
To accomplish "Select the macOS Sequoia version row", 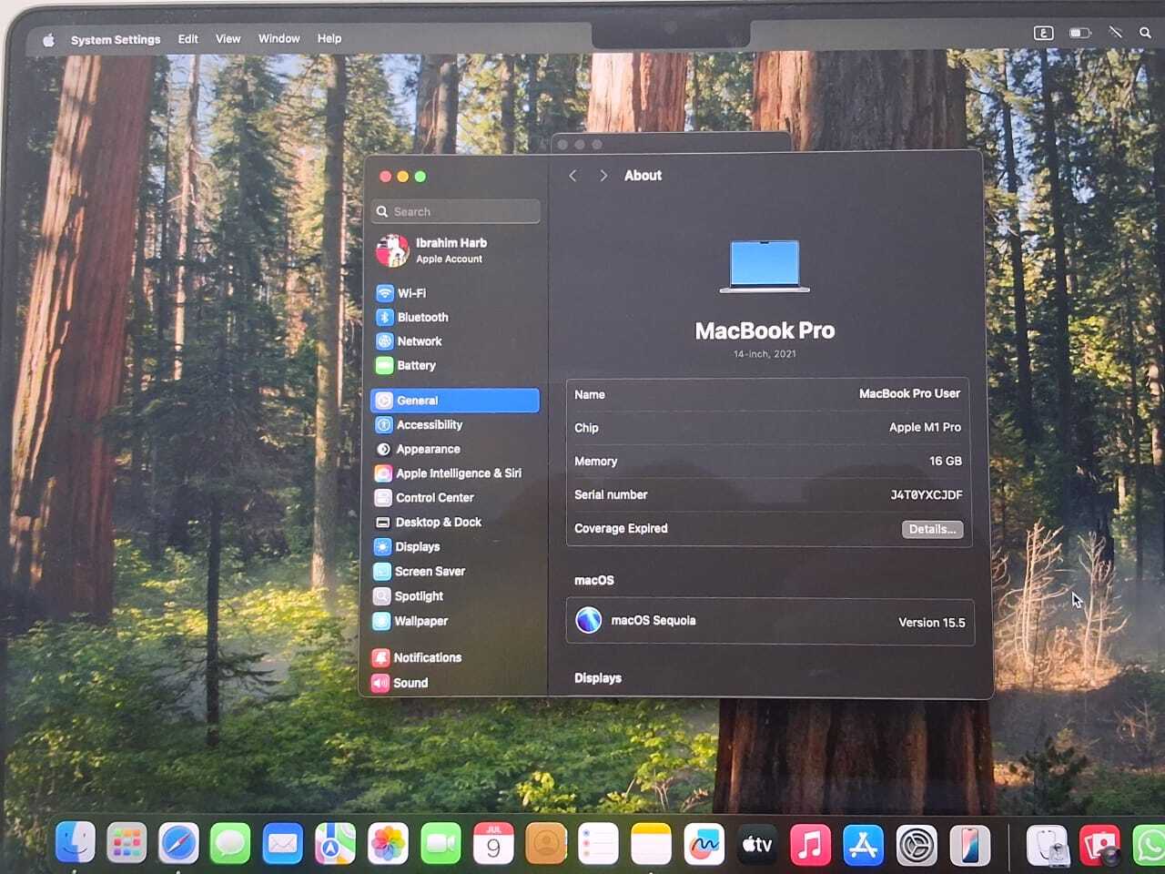I will coord(770,622).
